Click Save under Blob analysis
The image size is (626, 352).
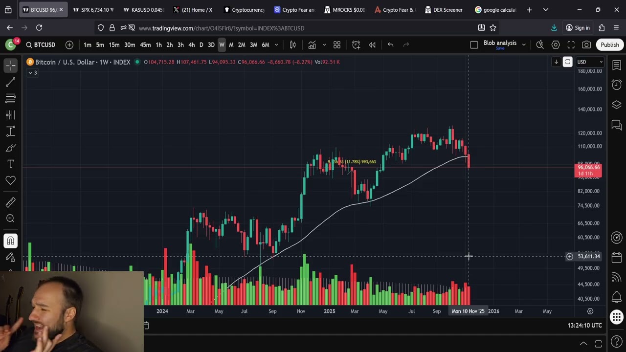[x=500, y=48]
